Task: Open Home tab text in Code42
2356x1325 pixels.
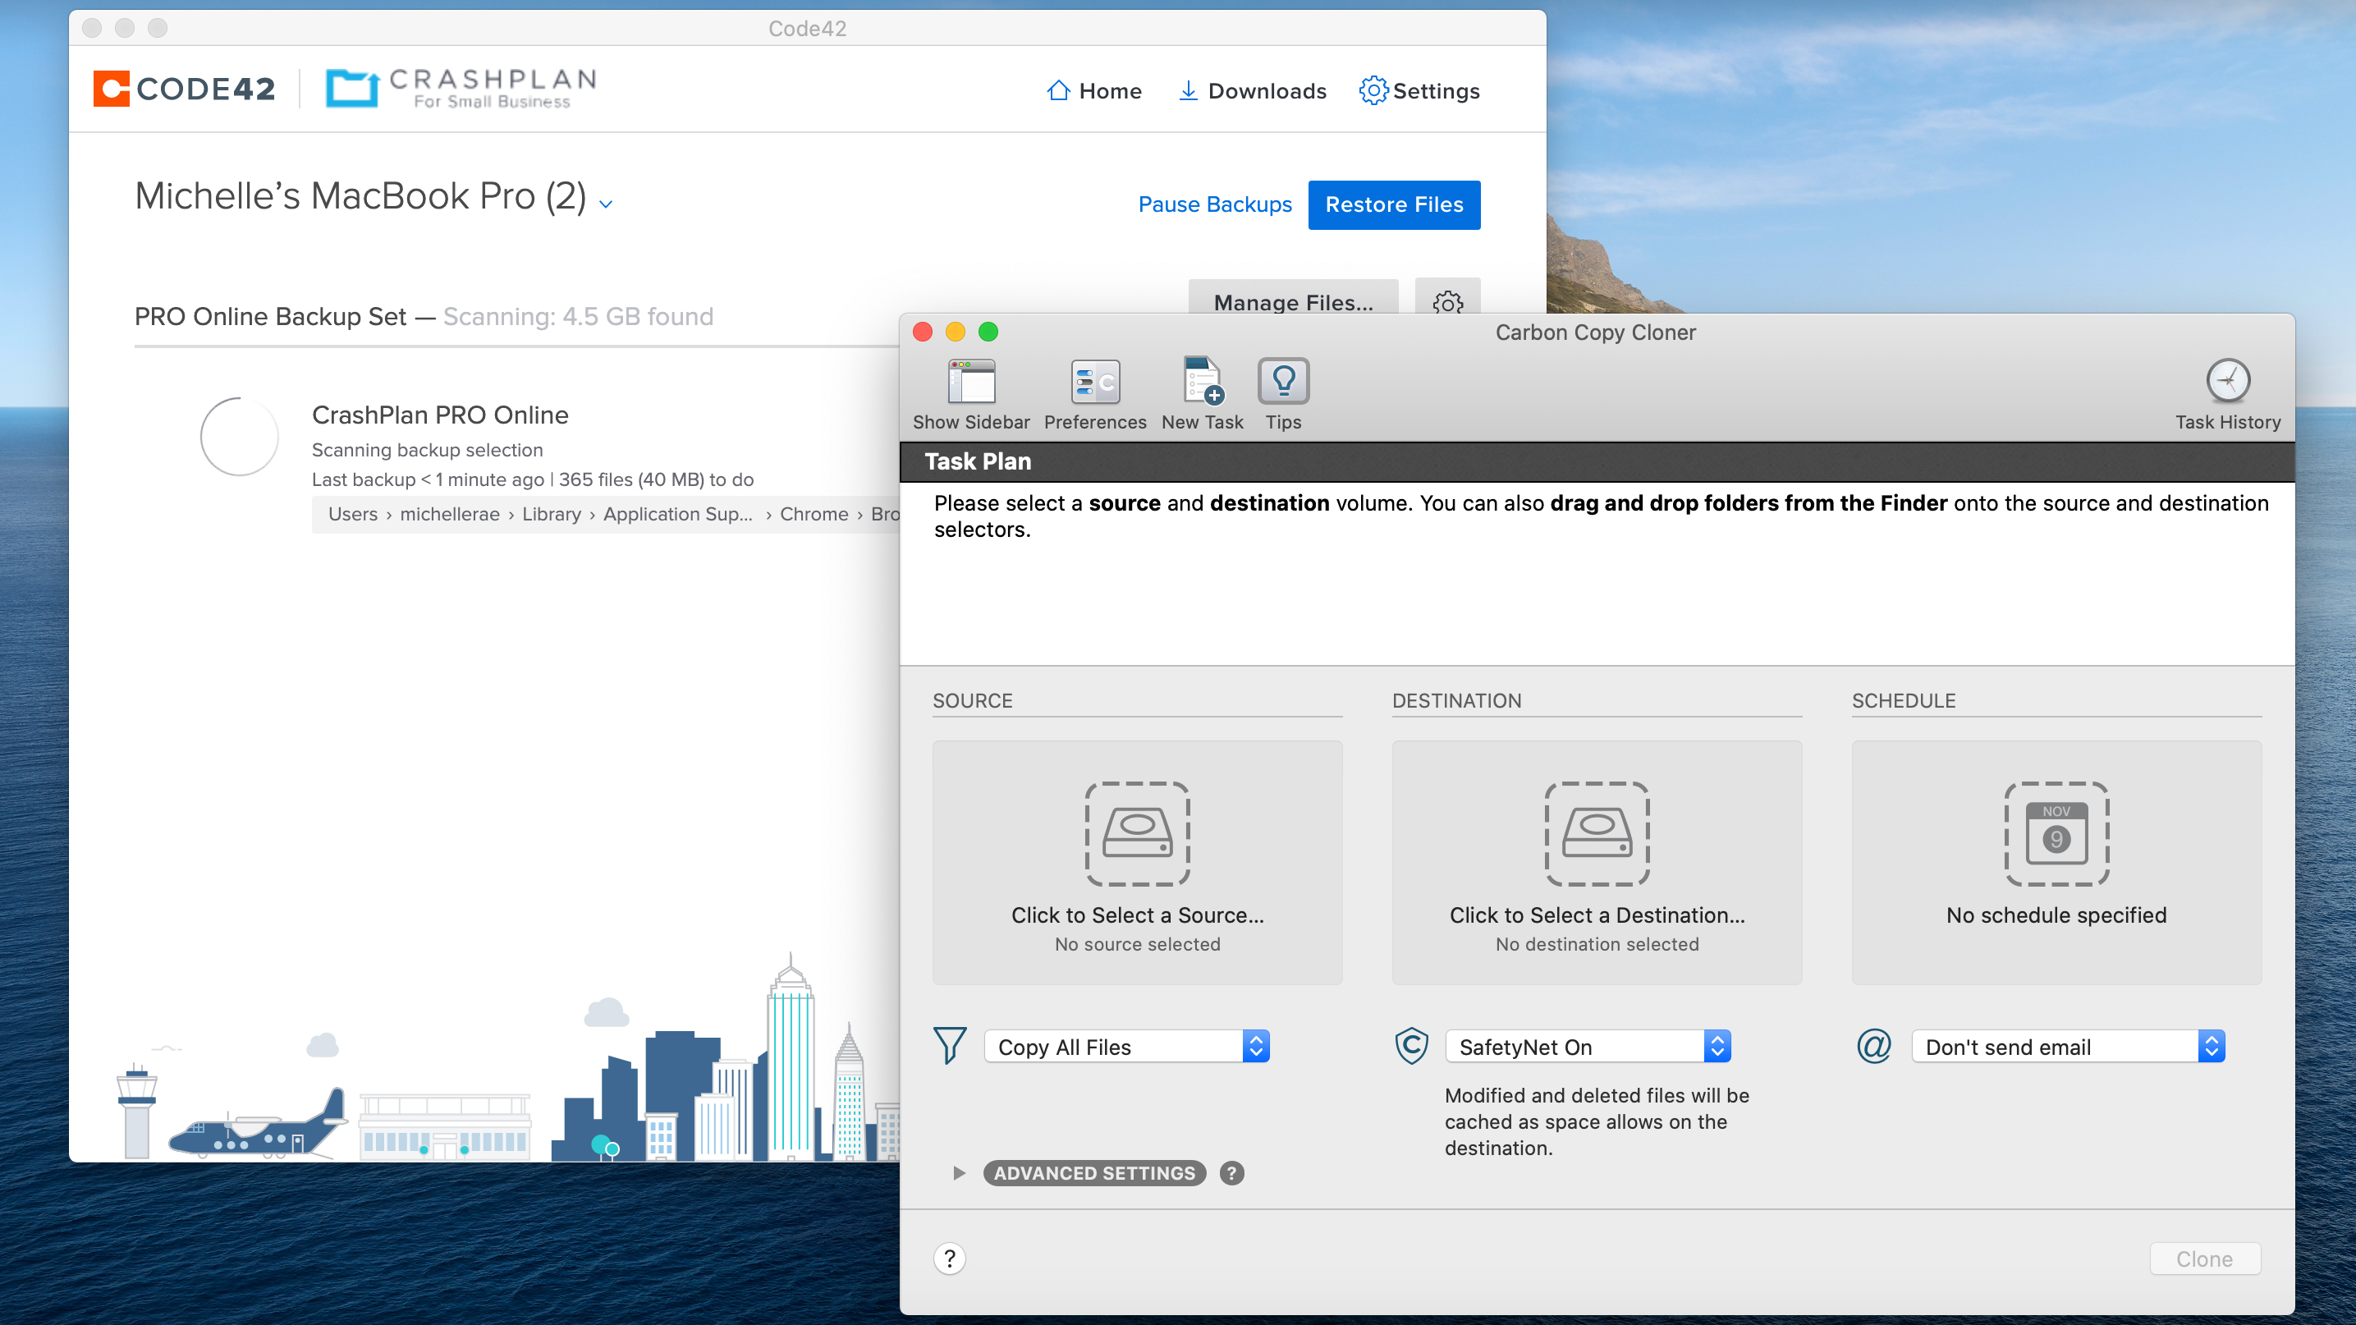Action: tap(1111, 90)
